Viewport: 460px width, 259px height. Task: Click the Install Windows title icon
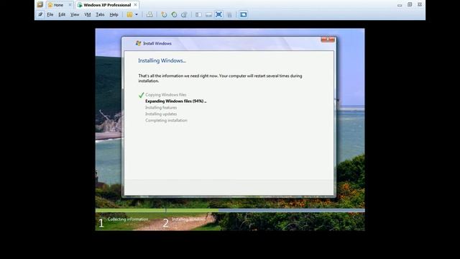[139, 43]
